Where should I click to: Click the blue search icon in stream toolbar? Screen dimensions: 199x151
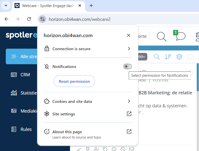[x=157, y=57]
